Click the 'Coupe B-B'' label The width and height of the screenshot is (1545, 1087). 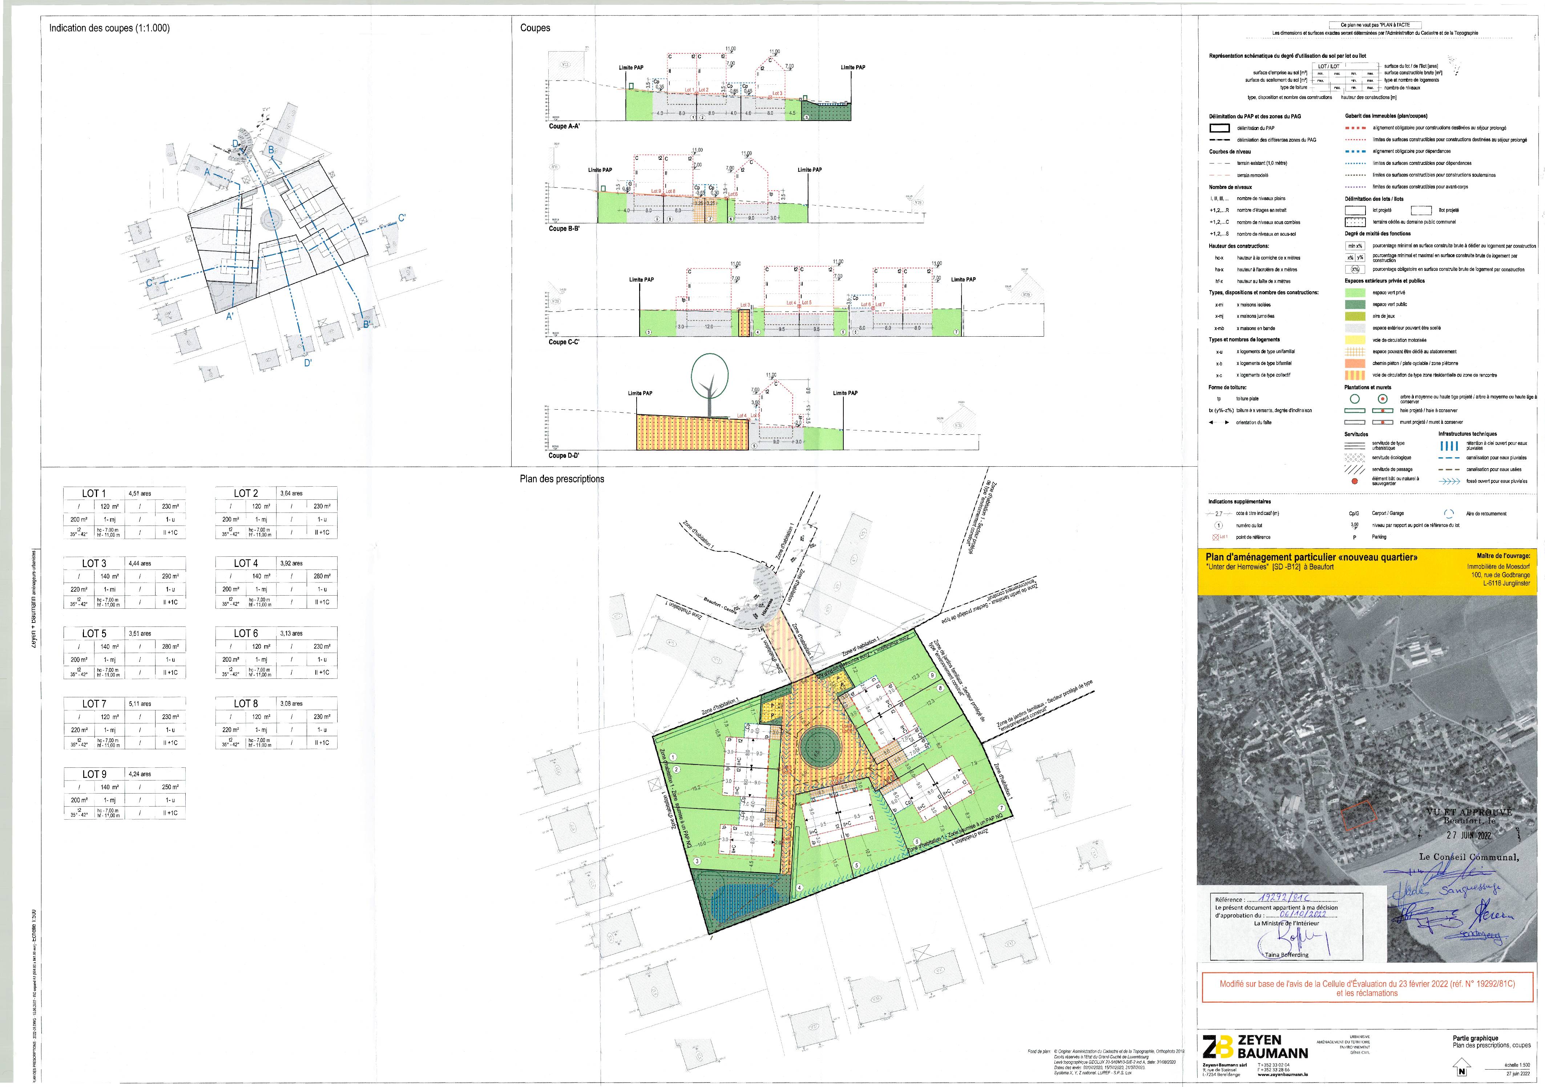point(565,229)
